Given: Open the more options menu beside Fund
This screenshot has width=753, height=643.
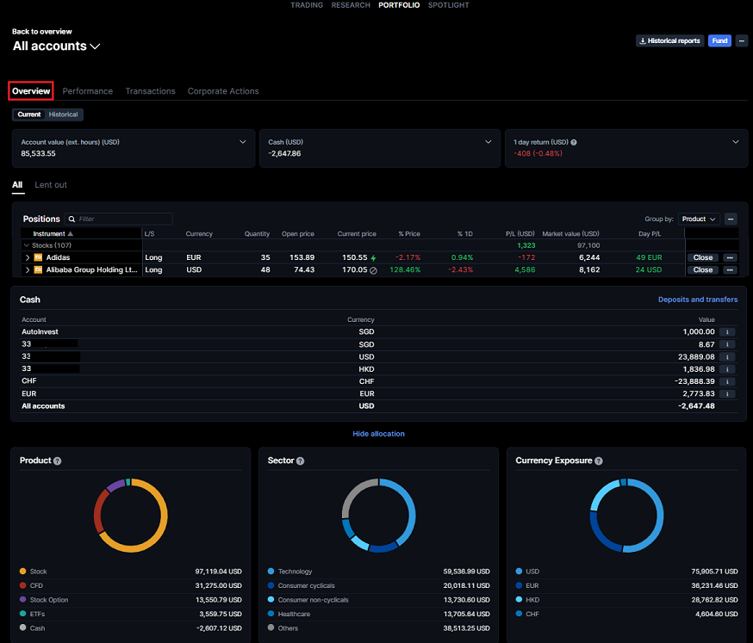Looking at the screenshot, I should coord(742,40).
